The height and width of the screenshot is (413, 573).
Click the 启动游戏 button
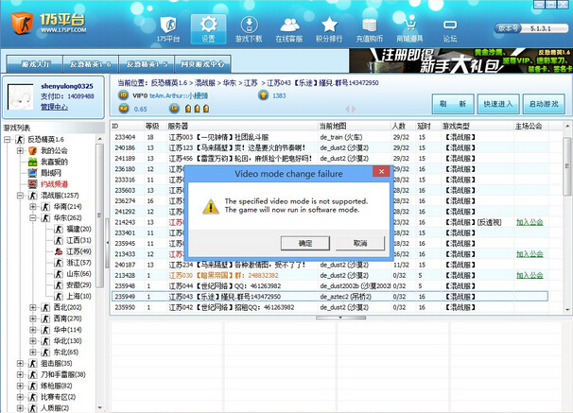click(544, 104)
